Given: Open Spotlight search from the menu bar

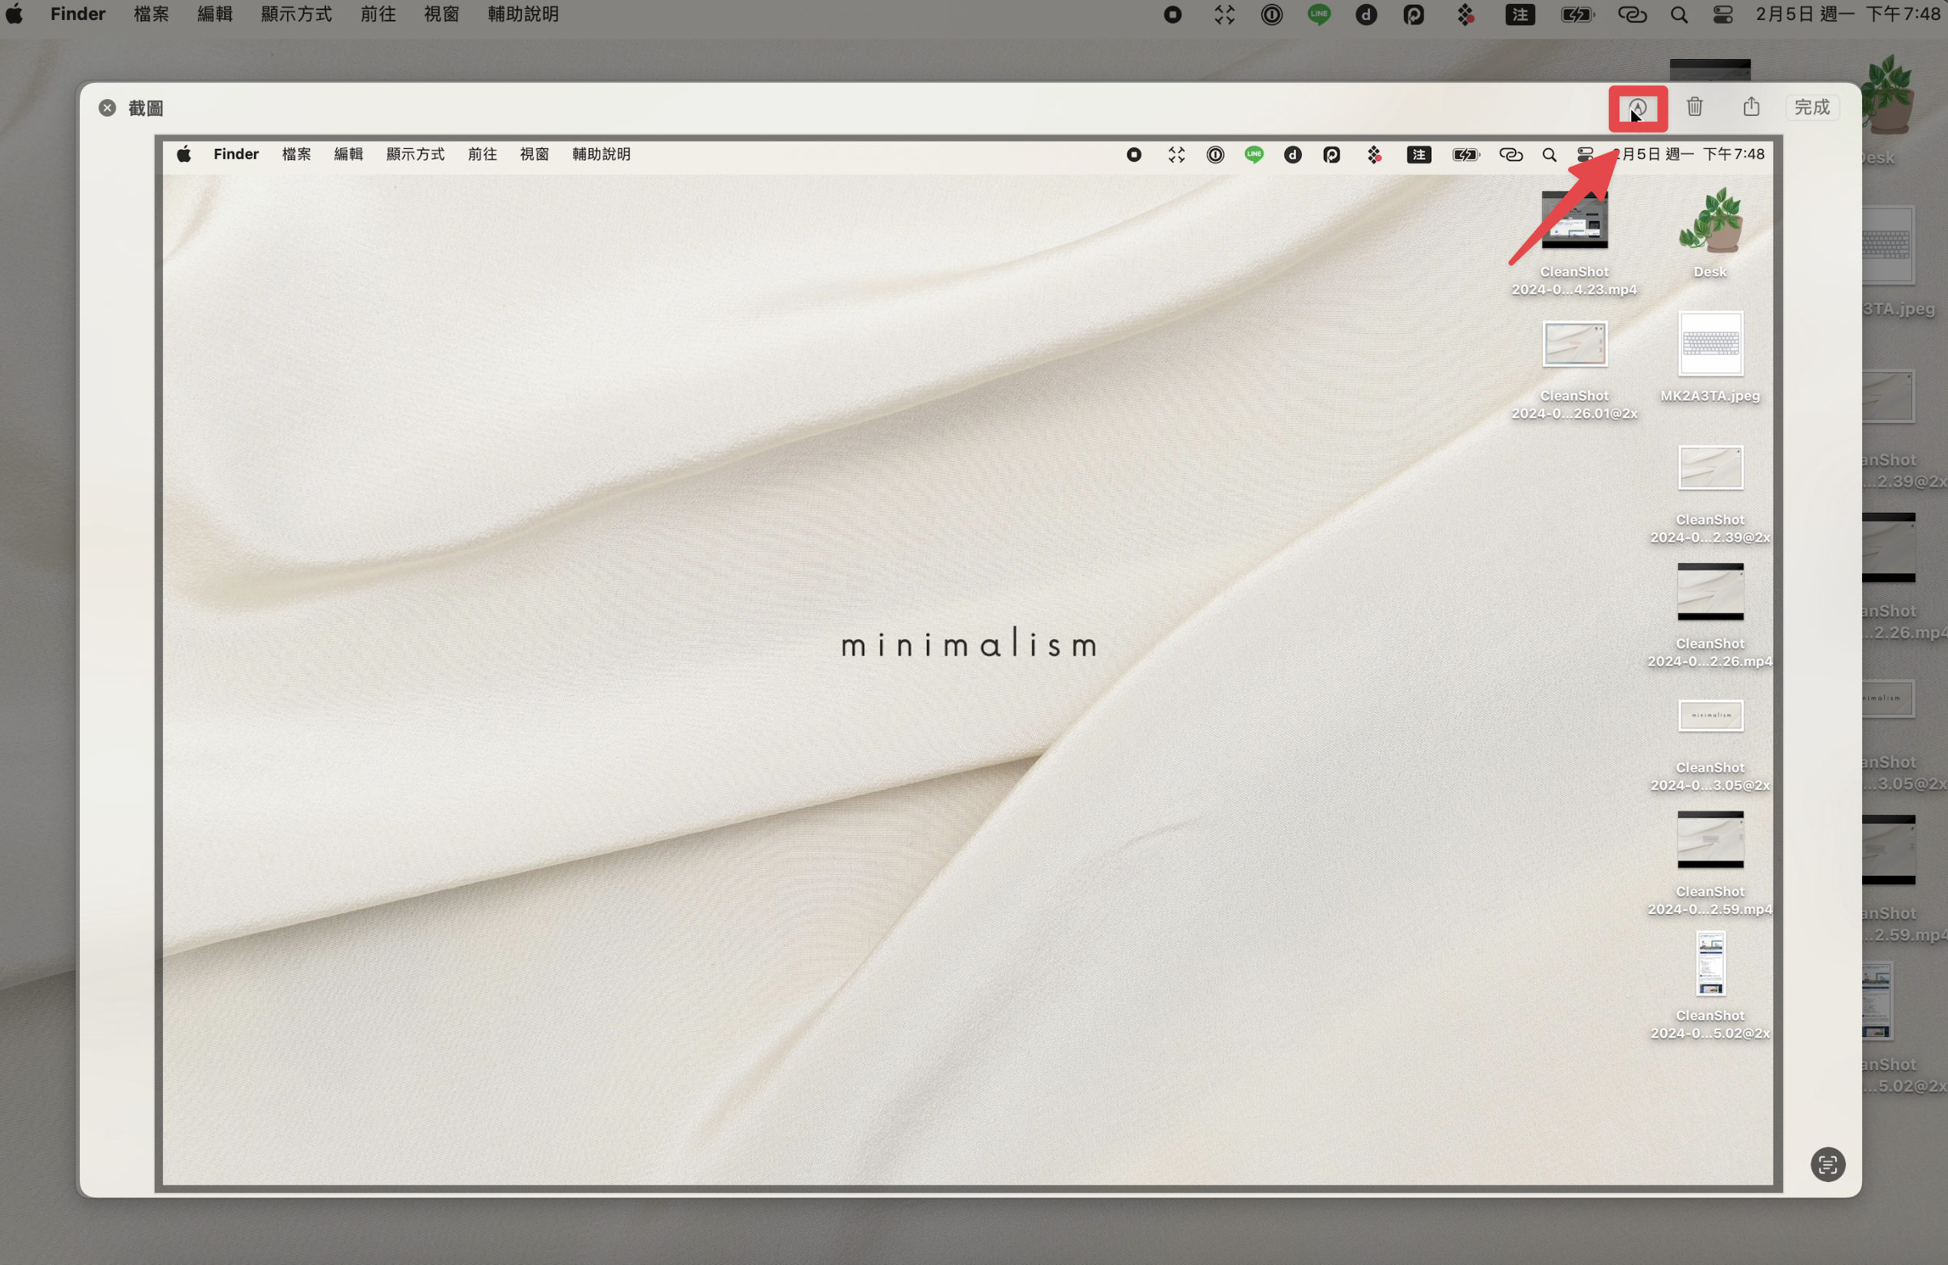Looking at the screenshot, I should pos(1679,15).
